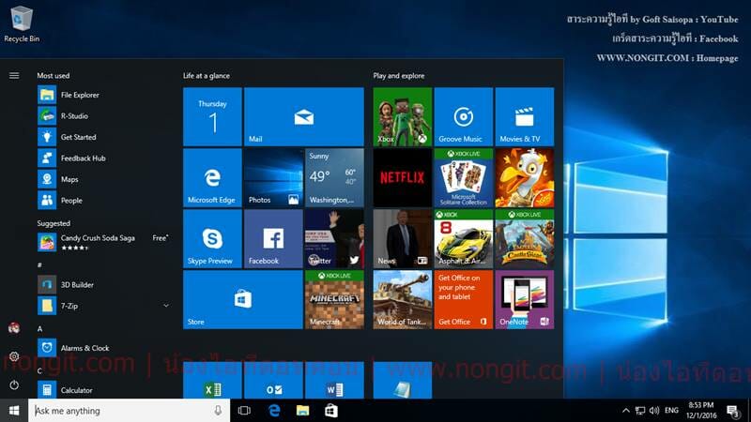Click the user account avatar
The image size is (751, 422).
14,327
